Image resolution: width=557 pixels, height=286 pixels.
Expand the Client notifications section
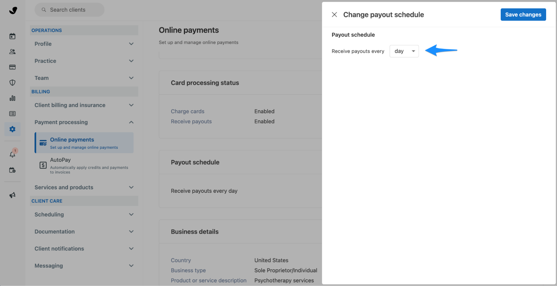[x=84, y=248]
